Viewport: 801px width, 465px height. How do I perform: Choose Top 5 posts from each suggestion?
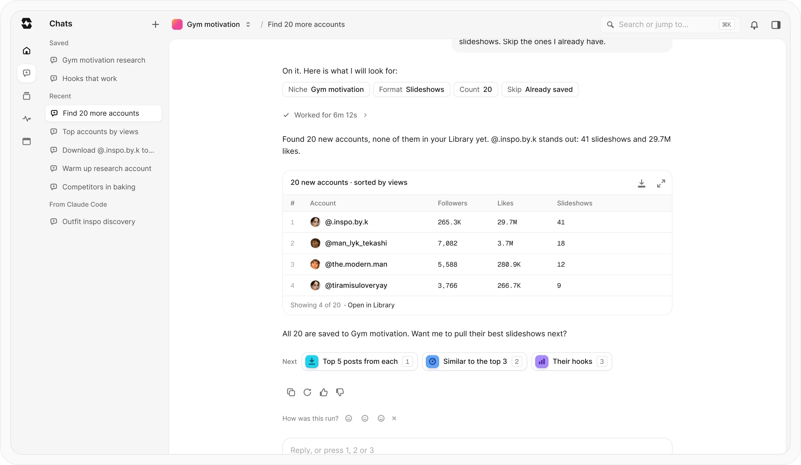click(x=359, y=361)
